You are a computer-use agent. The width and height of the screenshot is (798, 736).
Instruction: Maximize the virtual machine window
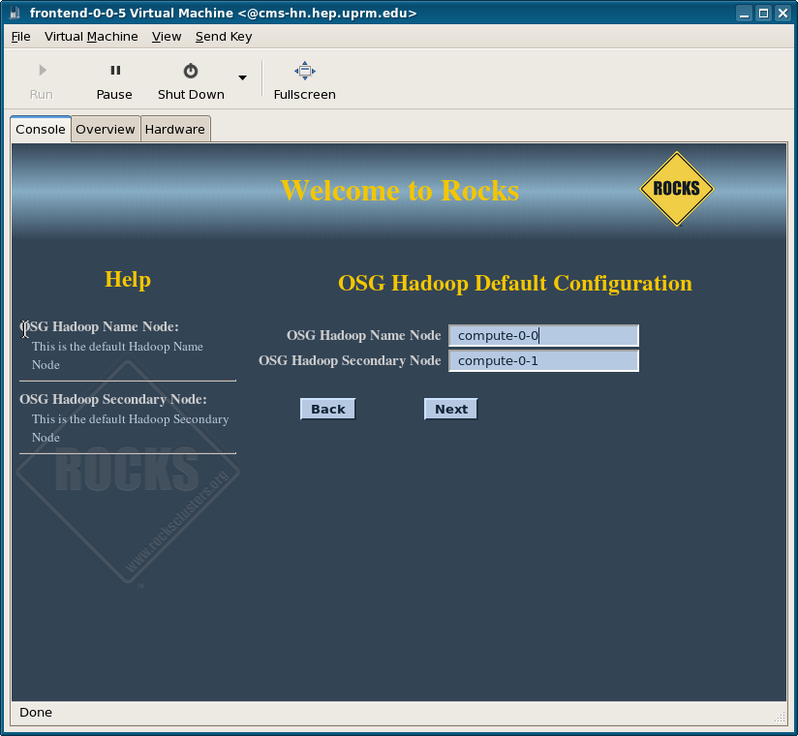click(x=763, y=14)
